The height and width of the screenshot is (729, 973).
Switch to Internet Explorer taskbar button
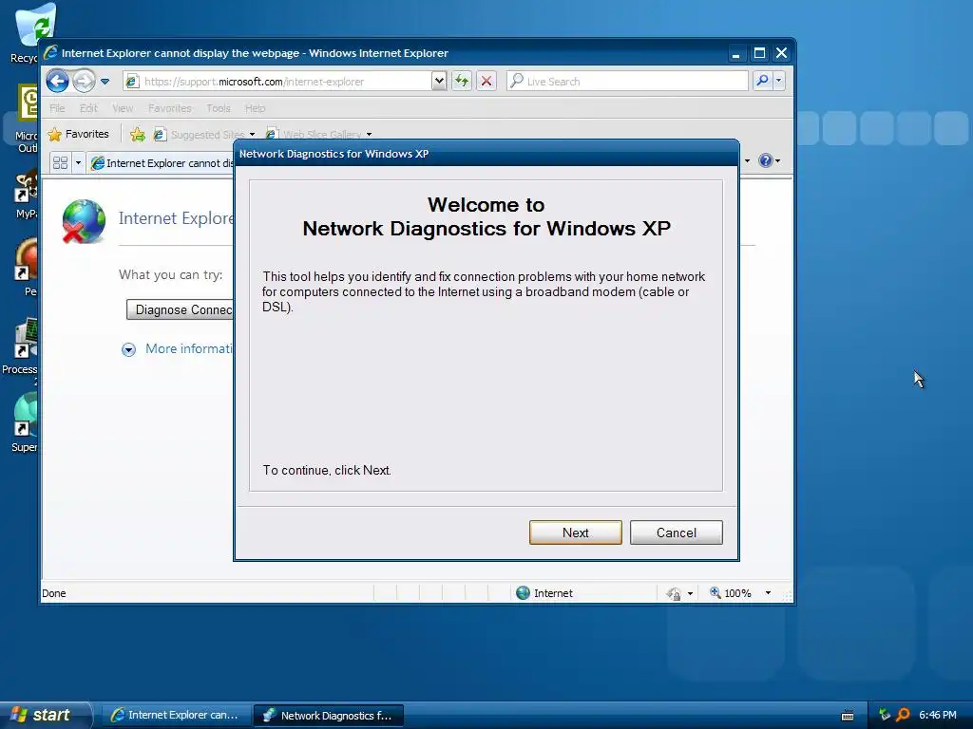[x=176, y=716]
